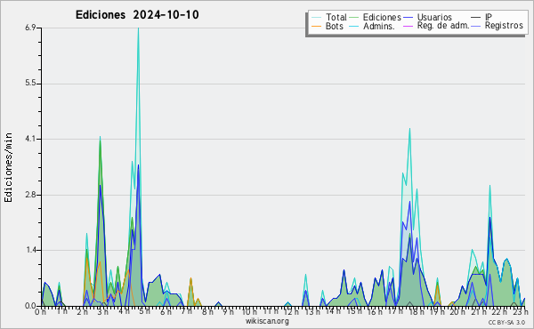
Task: Click the '3 h' x-axis label
Action: point(102,311)
